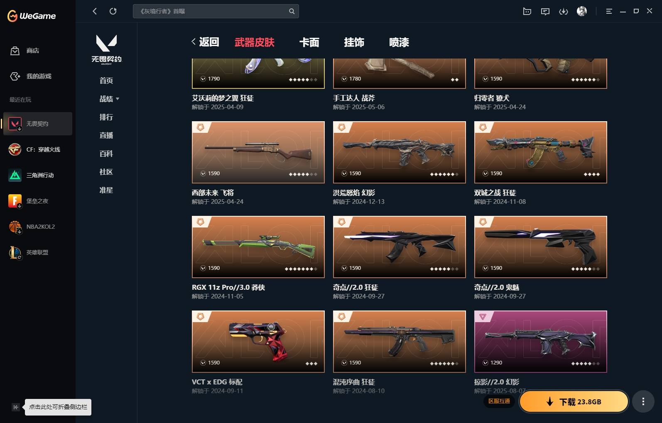Open the folder icon in the title bar
The height and width of the screenshot is (423, 662).
coord(527,11)
